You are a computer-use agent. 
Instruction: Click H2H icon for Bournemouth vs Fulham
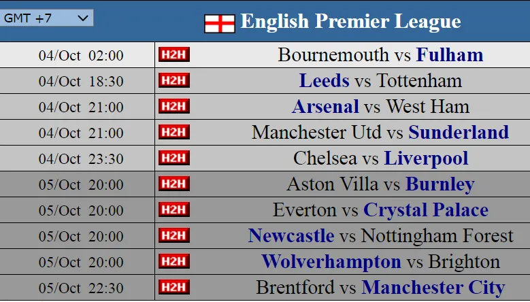coord(173,55)
